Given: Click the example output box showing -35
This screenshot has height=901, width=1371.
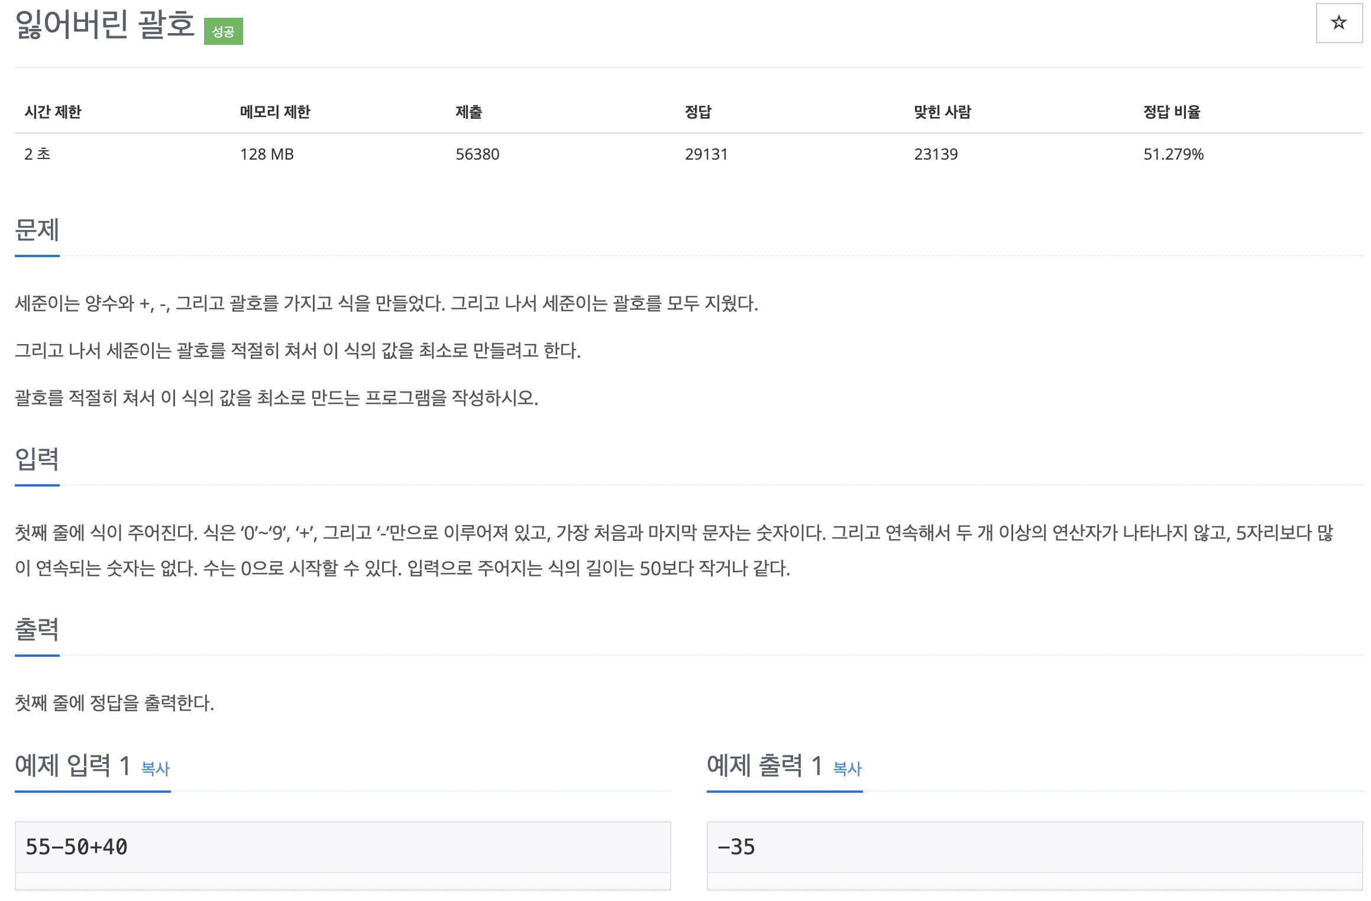Looking at the screenshot, I should (x=1034, y=847).
